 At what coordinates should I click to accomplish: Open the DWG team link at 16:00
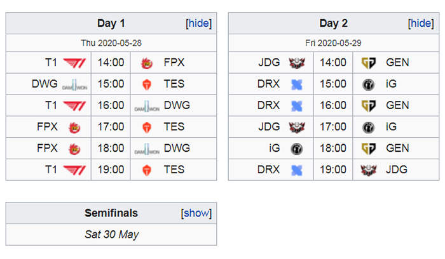tap(177, 105)
